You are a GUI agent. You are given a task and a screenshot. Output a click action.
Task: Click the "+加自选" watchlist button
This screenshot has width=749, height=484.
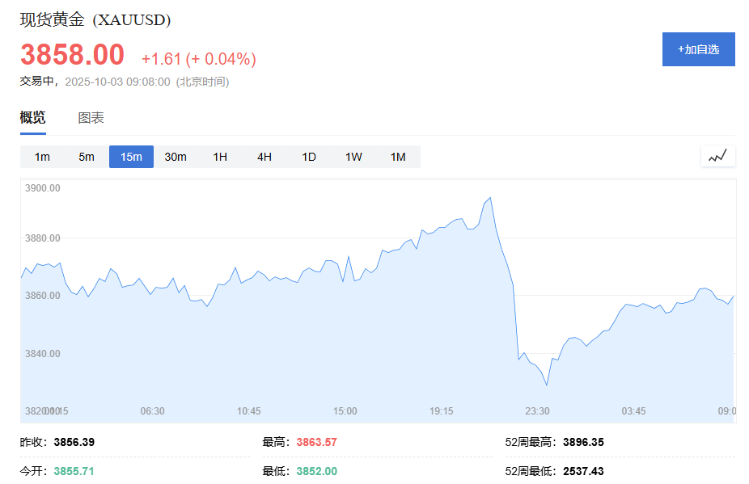(697, 49)
